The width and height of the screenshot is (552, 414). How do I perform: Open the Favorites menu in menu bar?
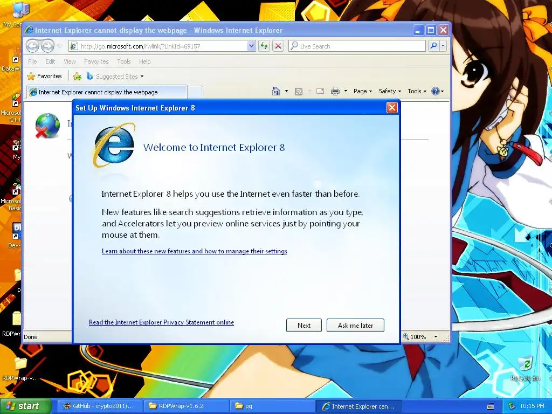coord(96,61)
